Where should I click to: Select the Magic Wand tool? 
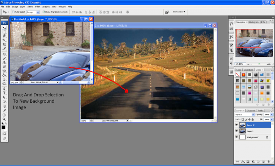4,40
